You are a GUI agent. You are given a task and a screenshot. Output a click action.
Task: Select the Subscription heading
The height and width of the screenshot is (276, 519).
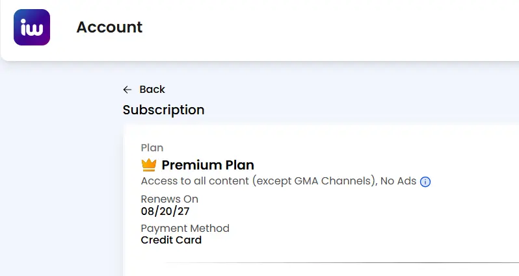[x=163, y=110]
